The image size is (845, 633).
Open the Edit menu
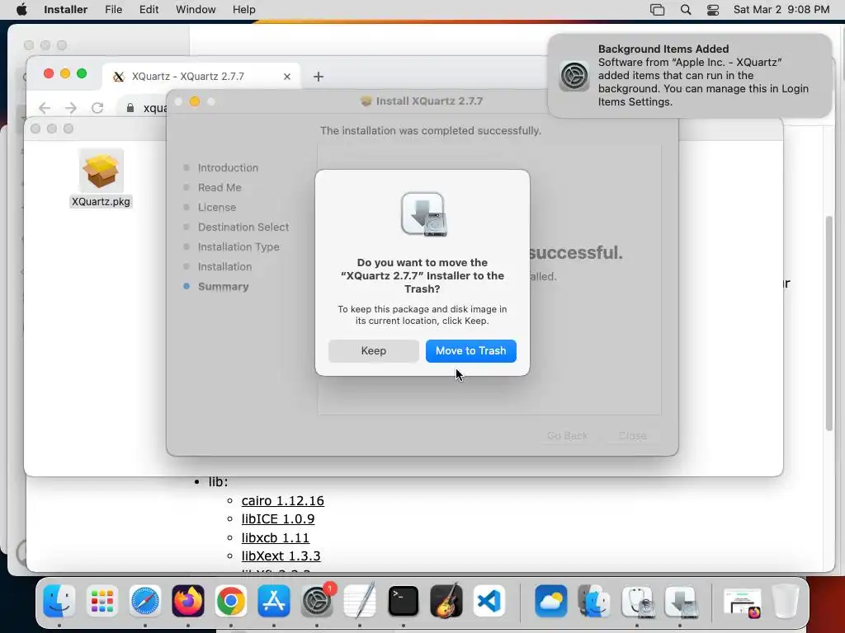coord(149,10)
